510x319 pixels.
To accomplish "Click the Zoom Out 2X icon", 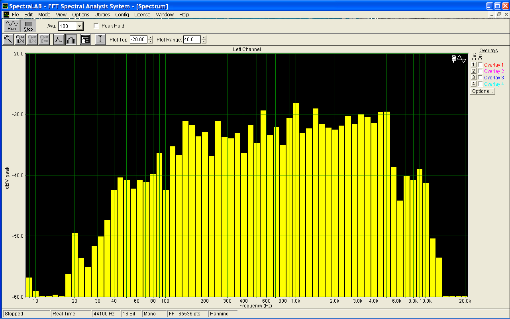I will [x=32, y=39].
